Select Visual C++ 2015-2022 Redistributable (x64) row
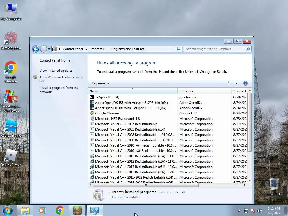The height and width of the screenshot is (216, 288). [168, 177]
